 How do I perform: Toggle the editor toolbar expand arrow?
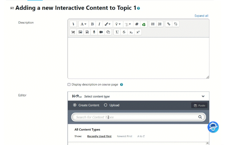(73, 24)
